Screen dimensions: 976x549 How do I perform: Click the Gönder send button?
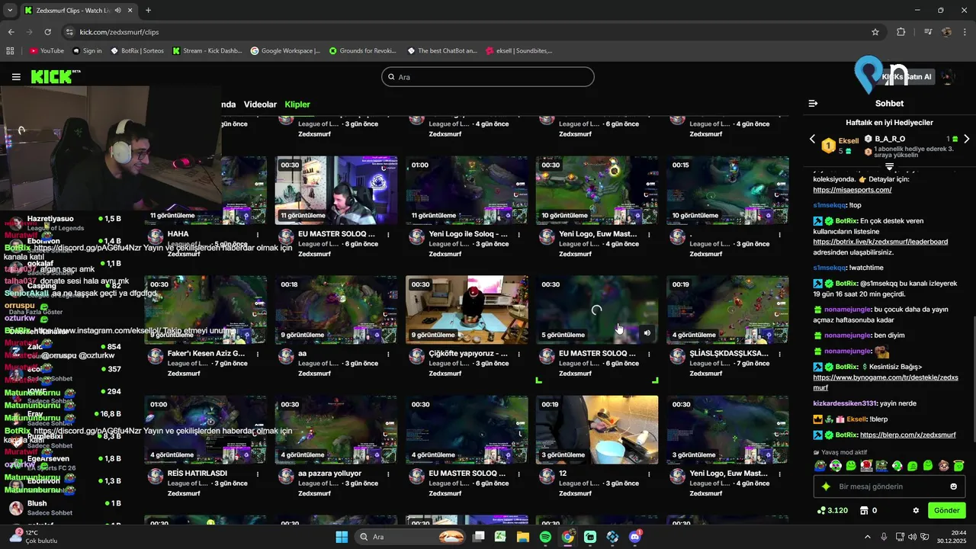pos(946,510)
